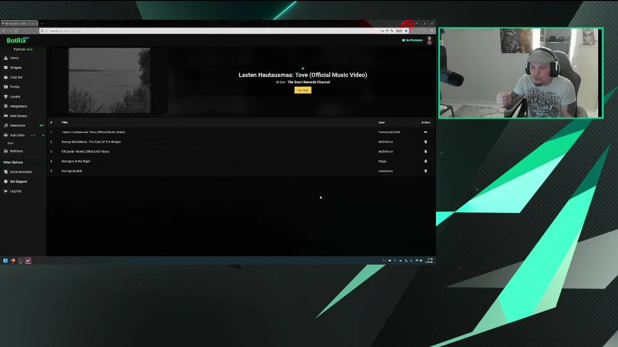Viewport: 618px width, 347px height.
Task: Open Firefox from the taskbar
Action: [x=13, y=261]
